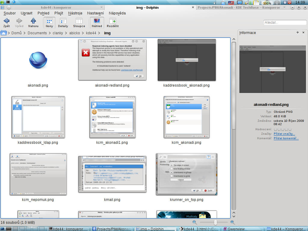The width and height of the screenshot is (308, 231).
Task: Open the Přejít menu
Action: pyautogui.click(x=59, y=13)
